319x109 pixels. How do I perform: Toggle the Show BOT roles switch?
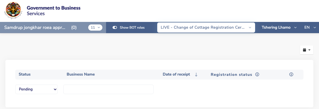click(115, 28)
